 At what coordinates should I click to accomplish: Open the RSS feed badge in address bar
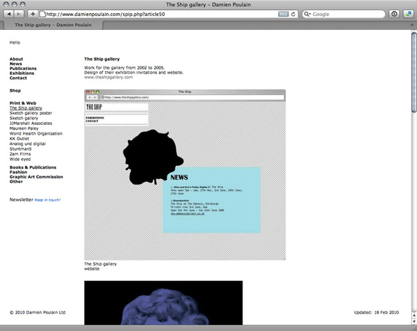(x=284, y=15)
